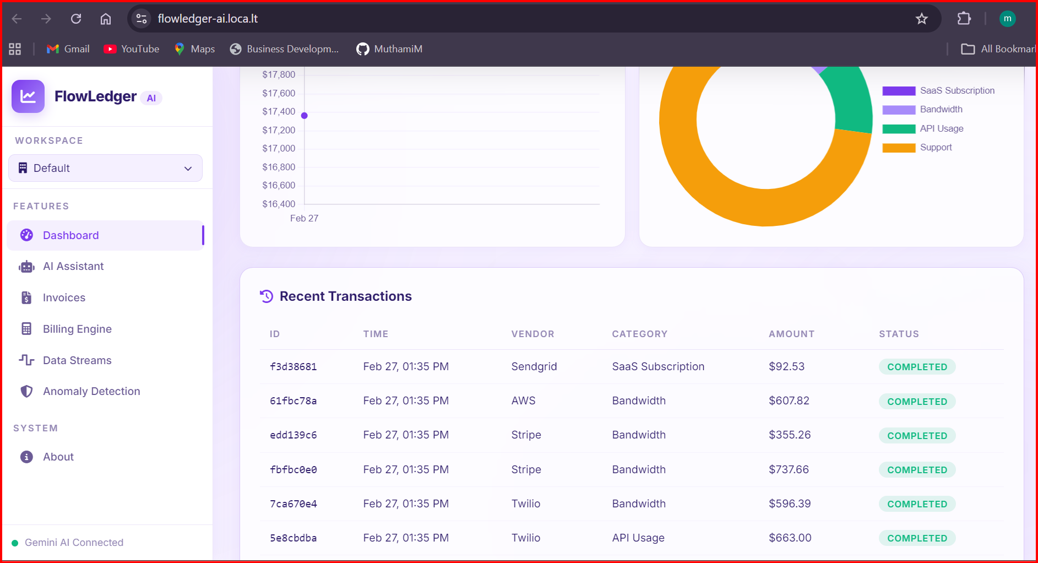
Task: Toggle SaaS Subscription legend swatch
Action: click(x=899, y=91)
